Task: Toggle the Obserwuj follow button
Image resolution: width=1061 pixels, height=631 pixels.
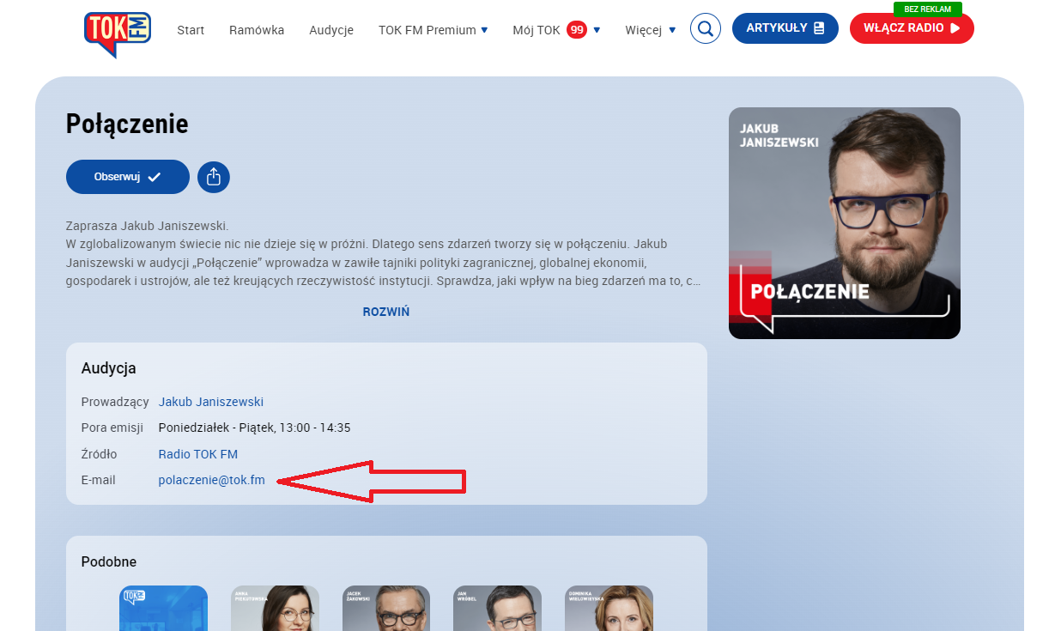Action: [x=128, y=177]
